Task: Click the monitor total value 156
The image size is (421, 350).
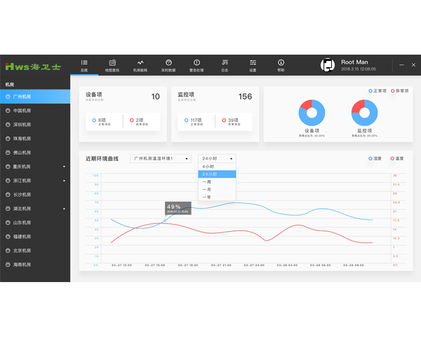Action: coord(245,97)
